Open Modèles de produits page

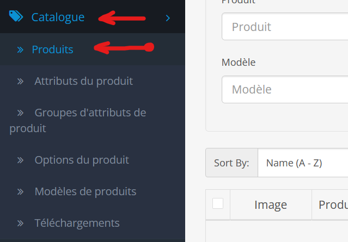point(86,191)
